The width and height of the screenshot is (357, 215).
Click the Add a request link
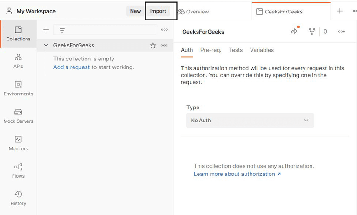(72, 67)
